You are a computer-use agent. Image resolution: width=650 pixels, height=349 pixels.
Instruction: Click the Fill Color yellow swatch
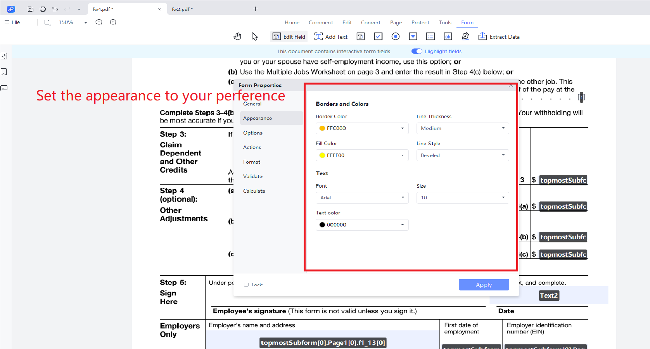tap(322, 155)
